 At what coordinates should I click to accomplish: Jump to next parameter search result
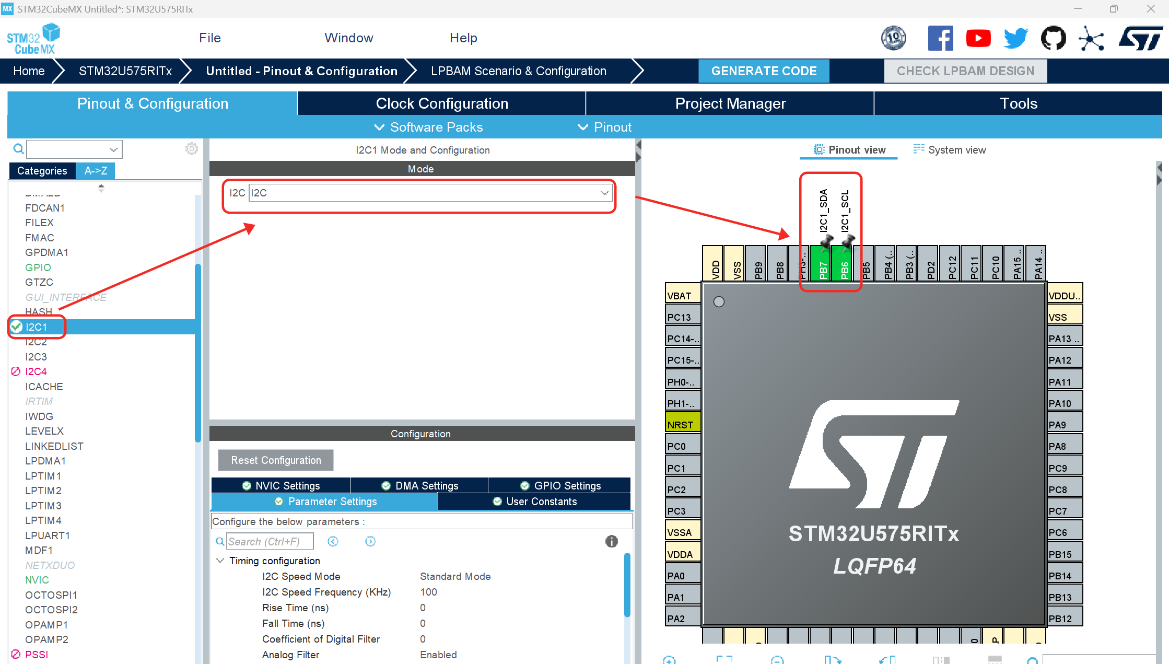click(x=370, y=542)
